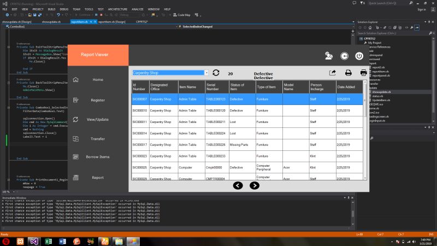Click the Home icon in the sidebar
This screenshot has width=437, height=246.
pyautogui.click(x=75, y=80)
